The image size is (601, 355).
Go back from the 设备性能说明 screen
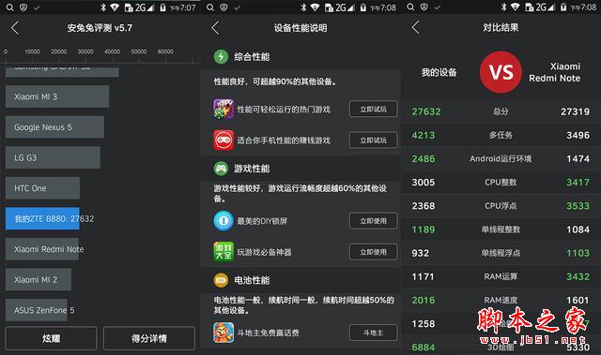[x=215, y=28]
